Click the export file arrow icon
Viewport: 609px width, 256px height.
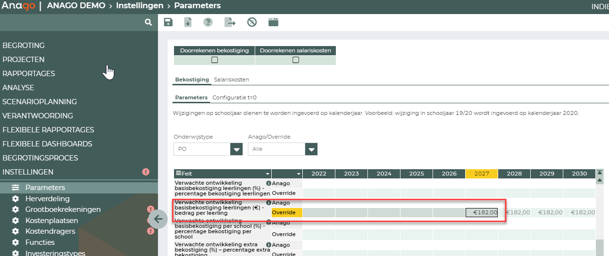229,22
